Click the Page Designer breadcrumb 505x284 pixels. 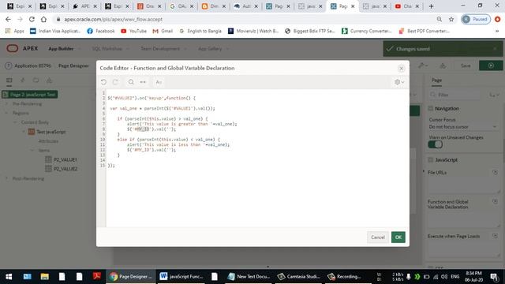[x=73, y=65]
